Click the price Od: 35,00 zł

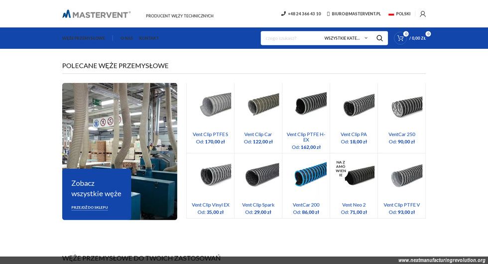click(210, 212)
